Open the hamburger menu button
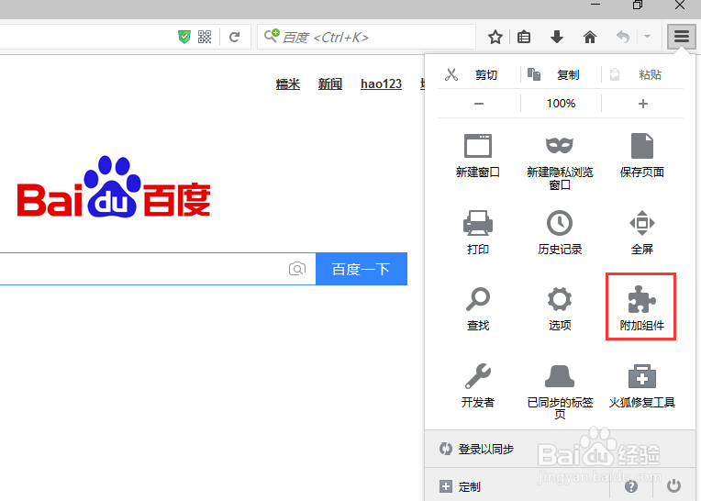 click(x=682, y=37)
